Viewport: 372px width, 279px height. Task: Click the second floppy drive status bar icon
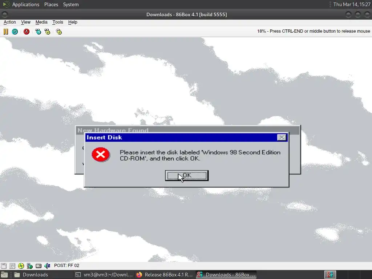[12, 266]
